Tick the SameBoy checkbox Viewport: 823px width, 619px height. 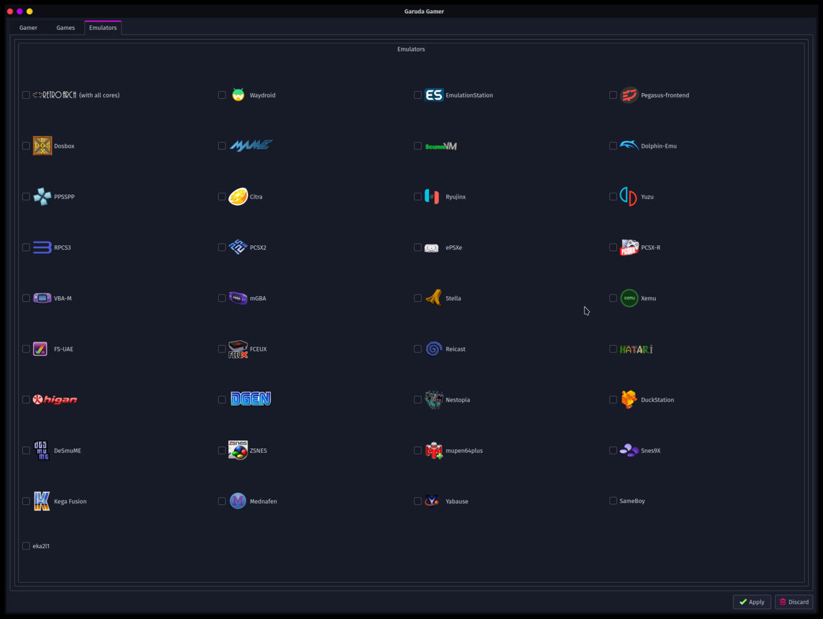[x=613, y=501]
